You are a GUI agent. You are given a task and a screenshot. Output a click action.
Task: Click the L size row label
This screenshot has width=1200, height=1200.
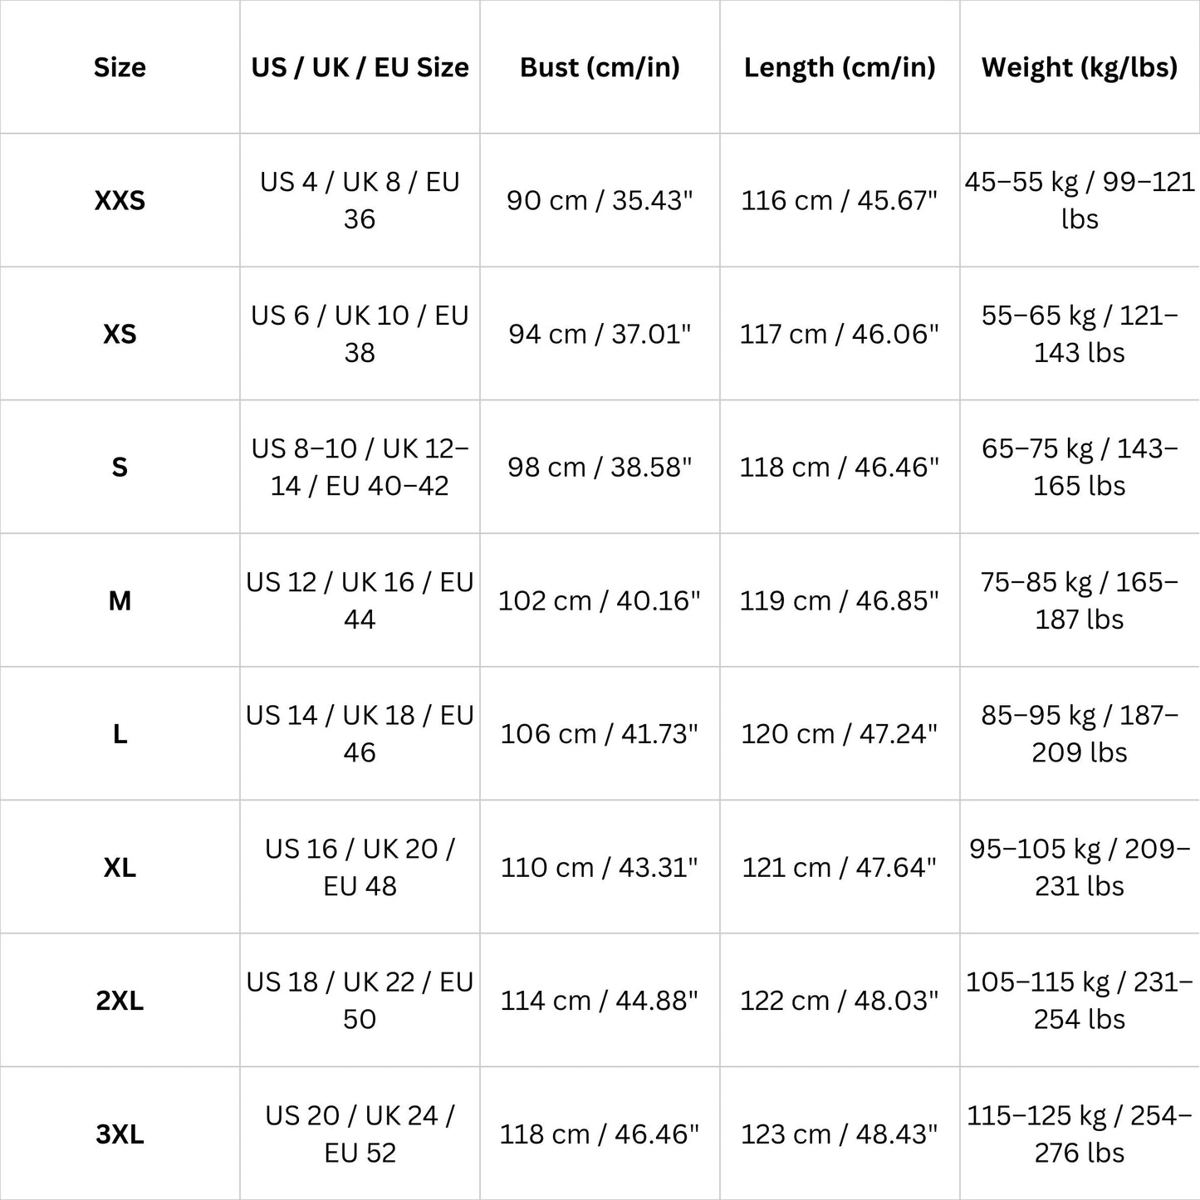(120, 734)
